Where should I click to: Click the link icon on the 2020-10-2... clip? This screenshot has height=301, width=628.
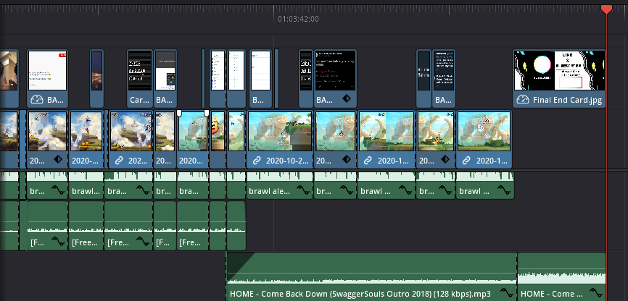pyautogui.click(x=257, y=161)
